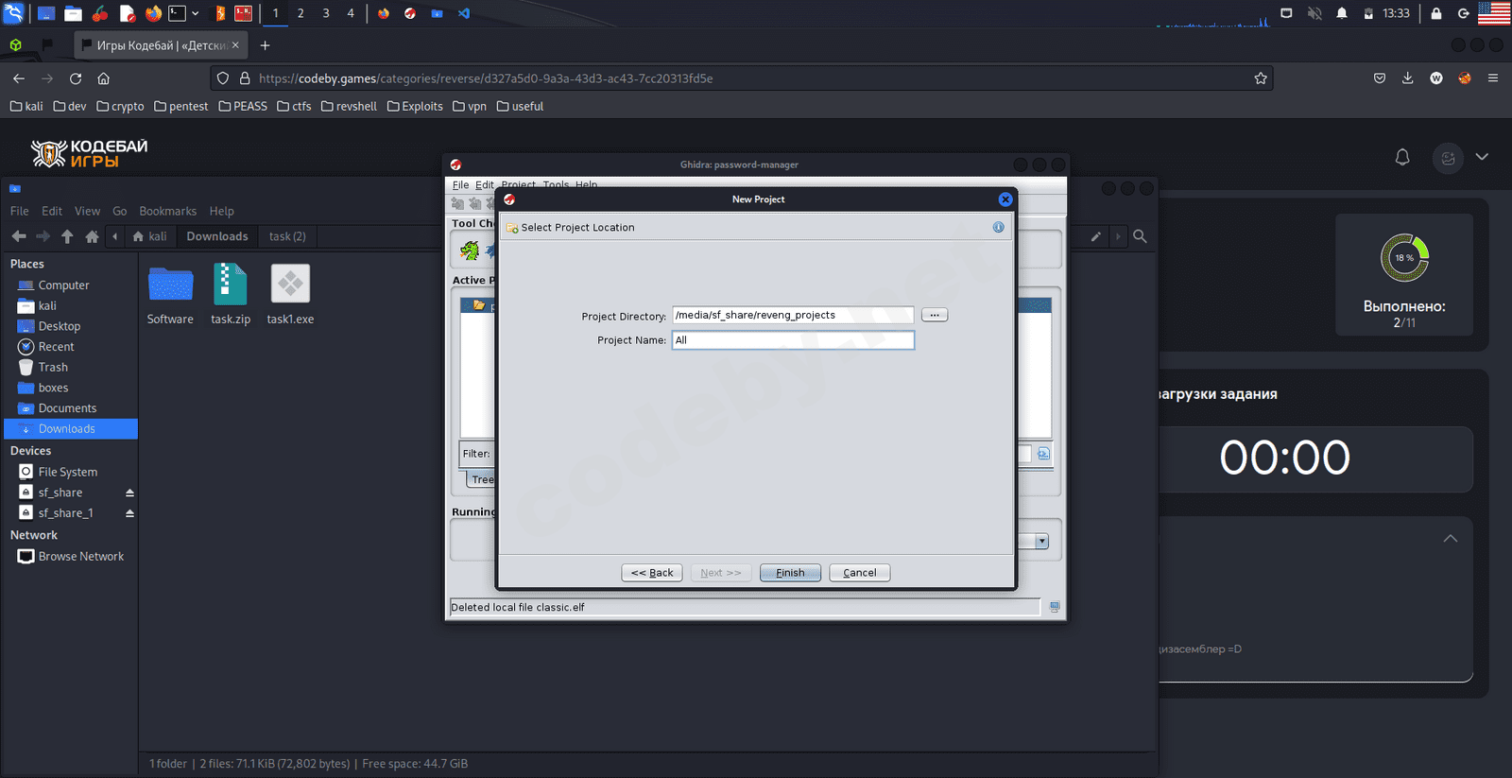1512x778 pixels.
Task: Open the Ghidra File menu
Action: point(460,185)
